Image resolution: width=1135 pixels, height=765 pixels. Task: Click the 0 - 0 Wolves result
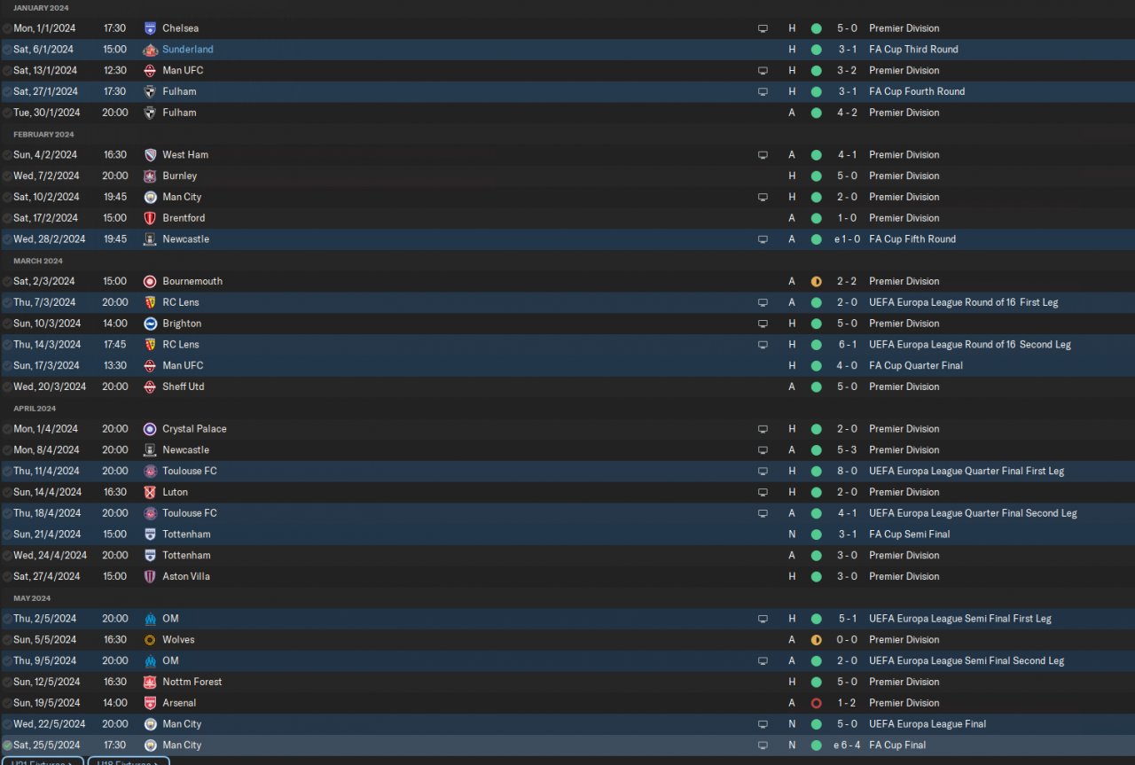pos(848,640)
